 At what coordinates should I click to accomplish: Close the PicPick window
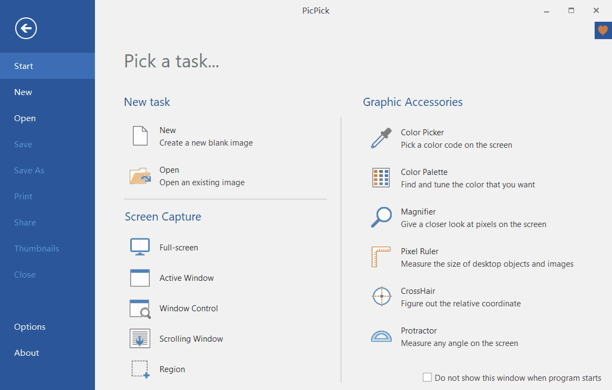[596, 10]
